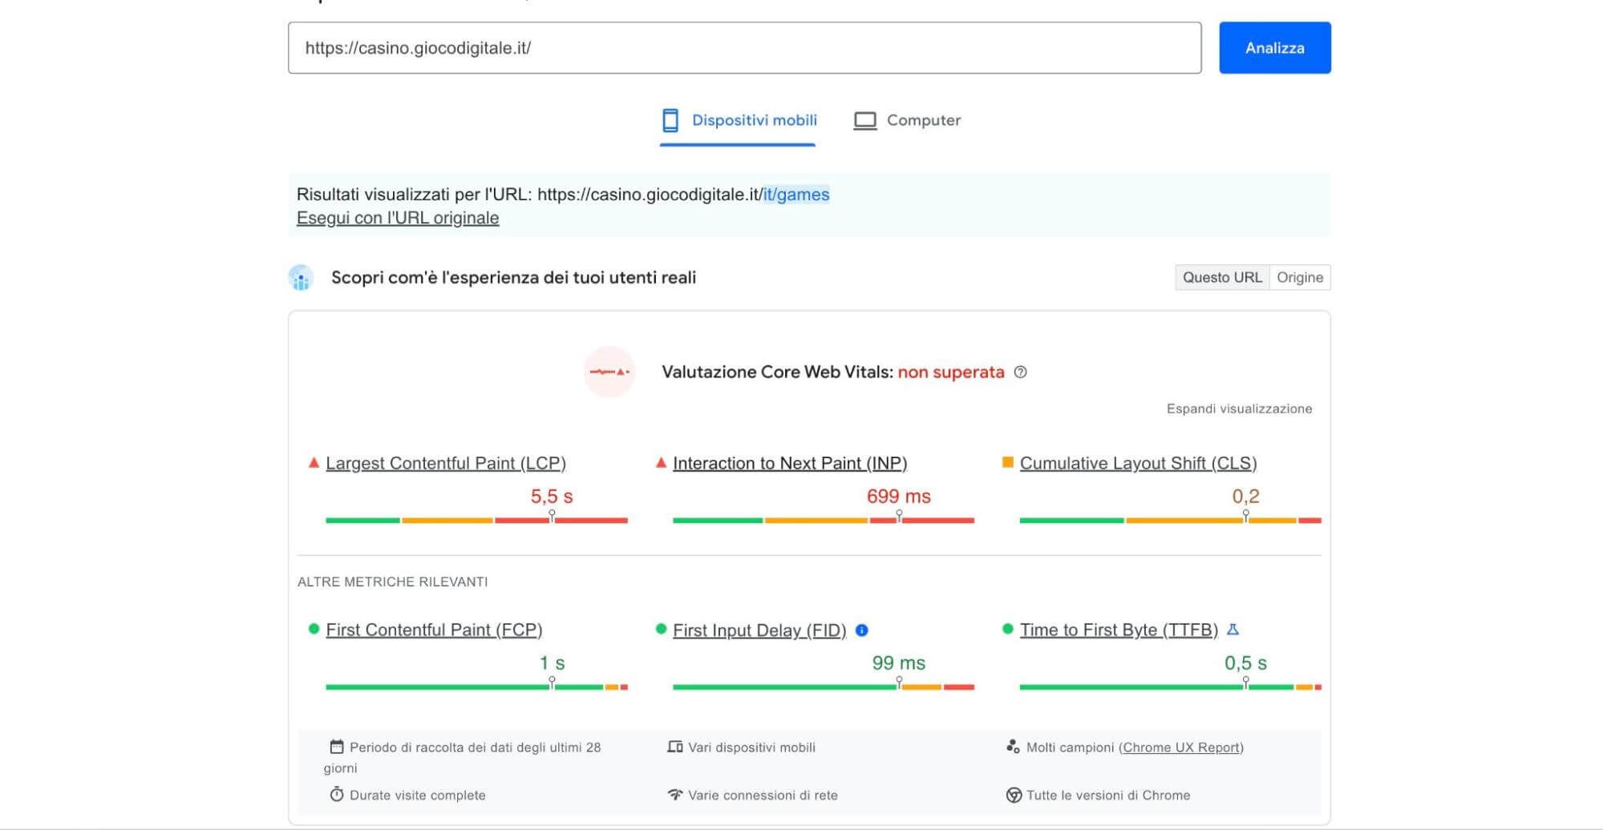Open the Core Web Vitals help icon
1603x830 pixels.
coord(1020,372)
